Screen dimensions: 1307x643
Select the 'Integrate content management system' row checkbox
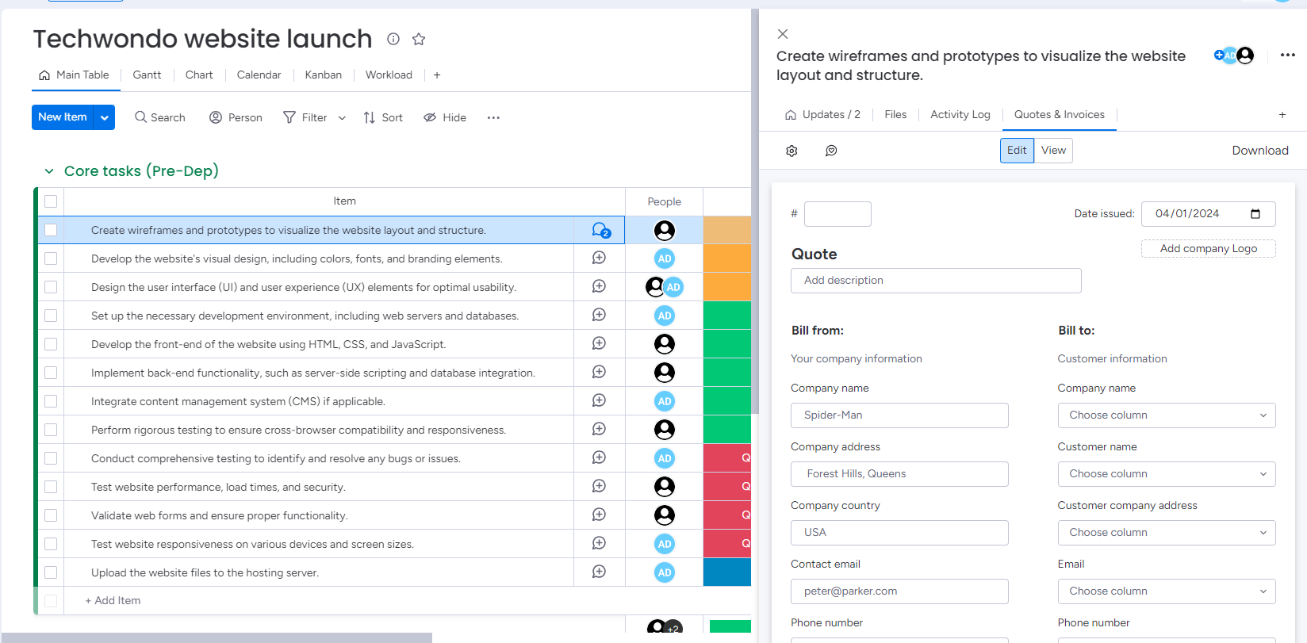51,401
